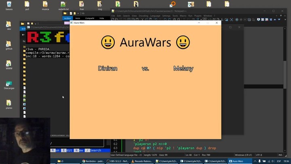Click the webcam overlay thumbnail
Screen dimensions: 291x164
tap(25, 141)
